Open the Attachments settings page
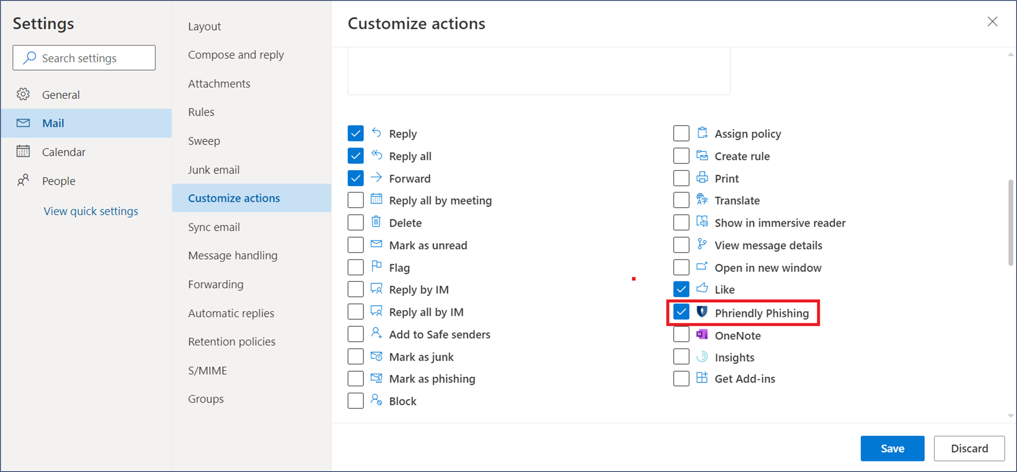The width and height of the screenshot is (1017, 472). point(252,84)
